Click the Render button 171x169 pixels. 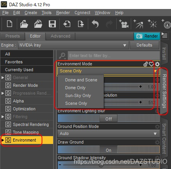click(147, 36)
